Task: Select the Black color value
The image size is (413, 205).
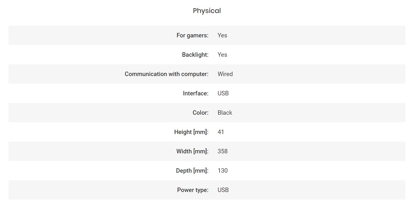Action: (x=225, y=113)
